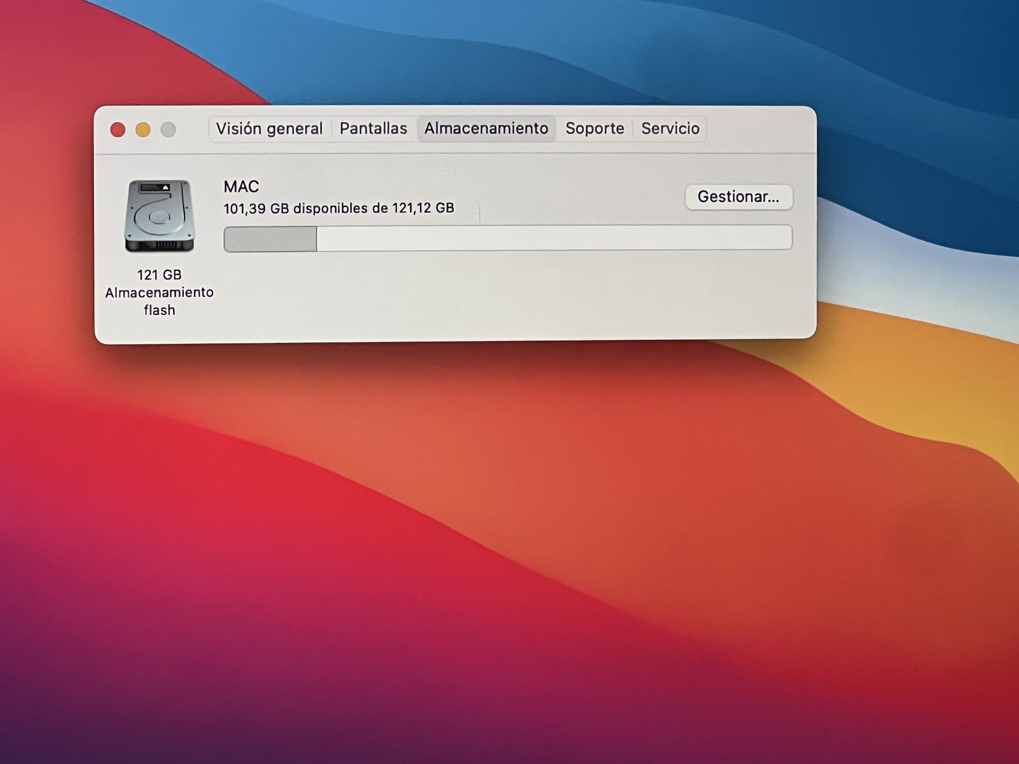Click the Gestionar... button
Viewport: 1019px width, 764px height.
738,197
